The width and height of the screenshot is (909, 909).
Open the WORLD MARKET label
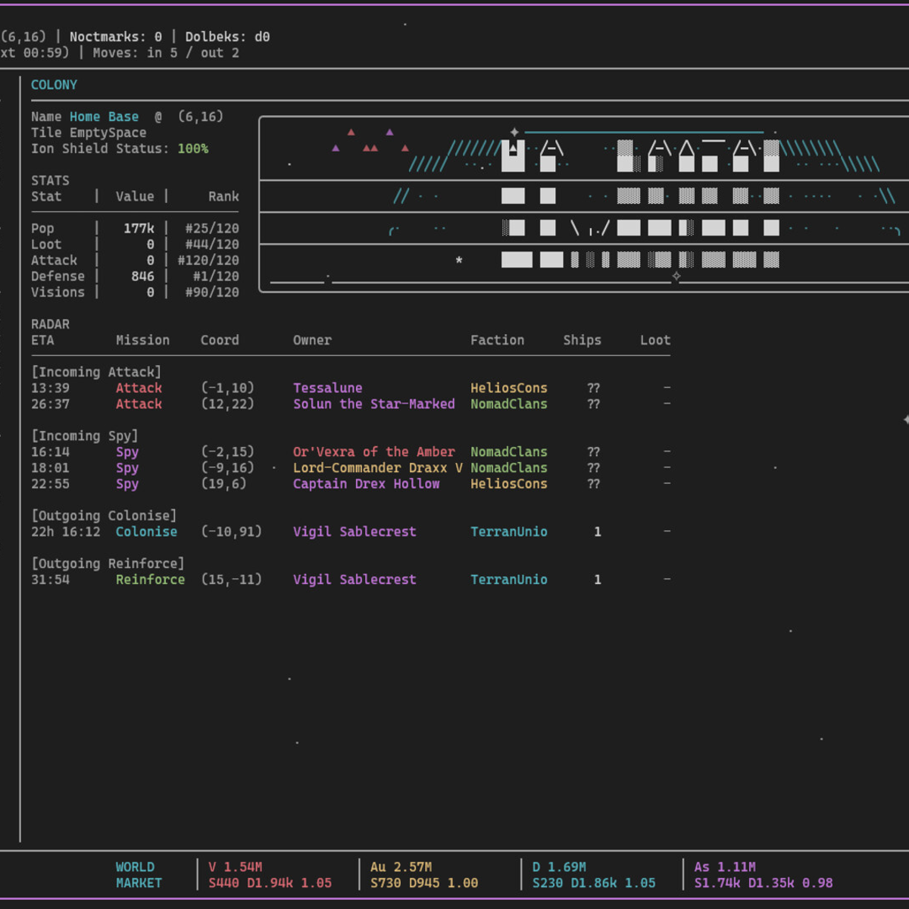click(x=138, y=875)
